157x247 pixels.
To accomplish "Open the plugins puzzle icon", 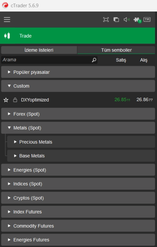I will (x=136, y=20).
